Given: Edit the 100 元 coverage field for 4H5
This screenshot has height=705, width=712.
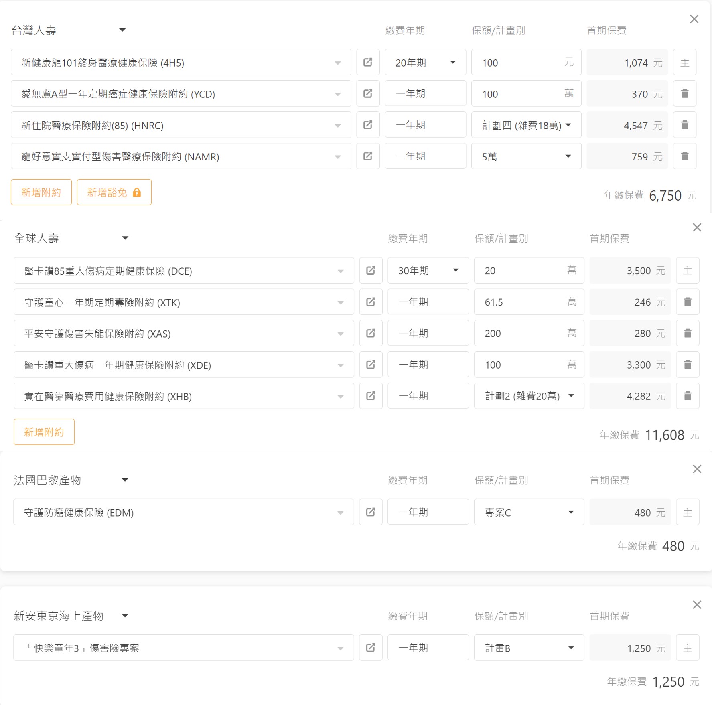Looking at the screenshot, I should [526, 62].
